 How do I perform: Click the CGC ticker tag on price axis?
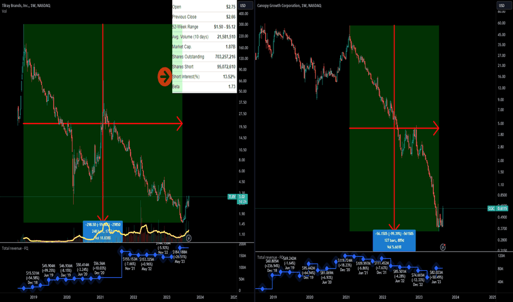coord(492,208)
